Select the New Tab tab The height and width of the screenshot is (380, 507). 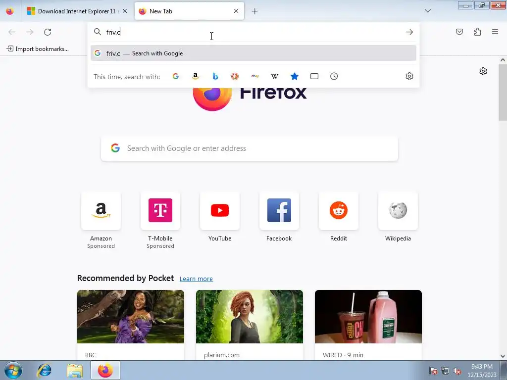click(189, 11)
